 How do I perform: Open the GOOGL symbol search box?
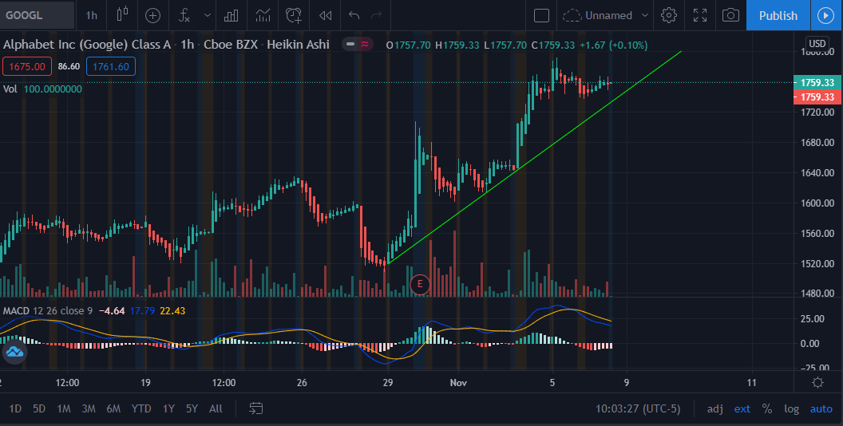(x=37, y=15)
